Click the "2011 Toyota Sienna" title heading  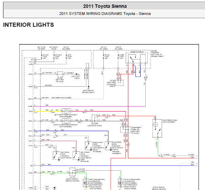click(105, 6)
